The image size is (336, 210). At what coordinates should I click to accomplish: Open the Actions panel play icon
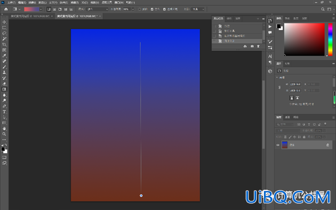click(270, 27)
